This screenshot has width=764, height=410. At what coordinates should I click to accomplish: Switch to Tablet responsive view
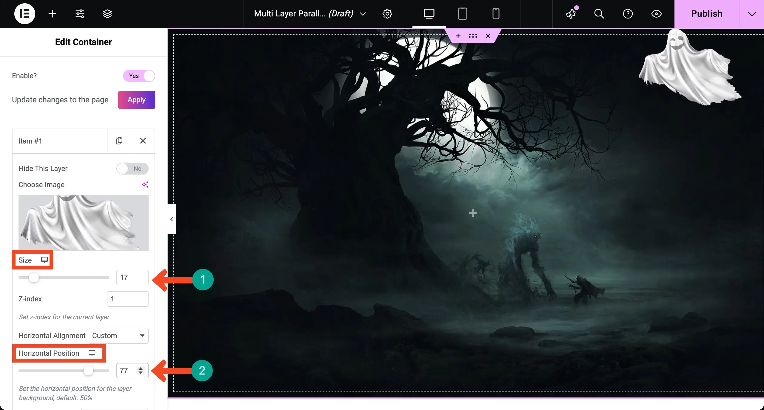462,14
